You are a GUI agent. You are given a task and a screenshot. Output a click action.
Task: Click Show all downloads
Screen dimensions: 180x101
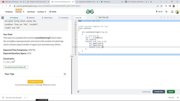[171, 97]
